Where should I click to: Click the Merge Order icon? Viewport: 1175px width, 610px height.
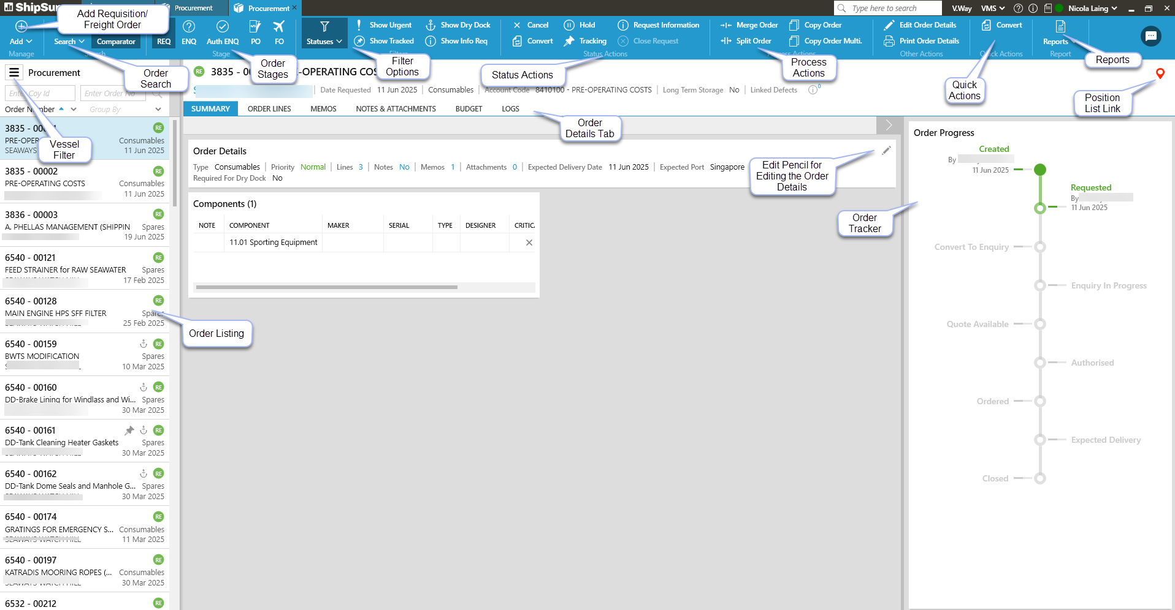726,25
